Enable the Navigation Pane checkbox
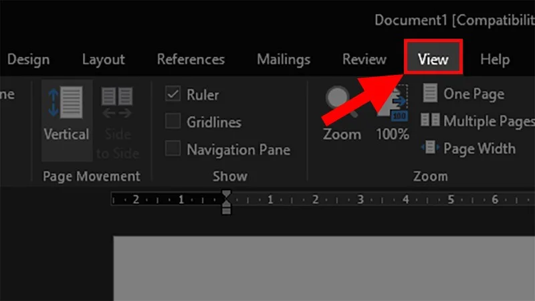 173,148
